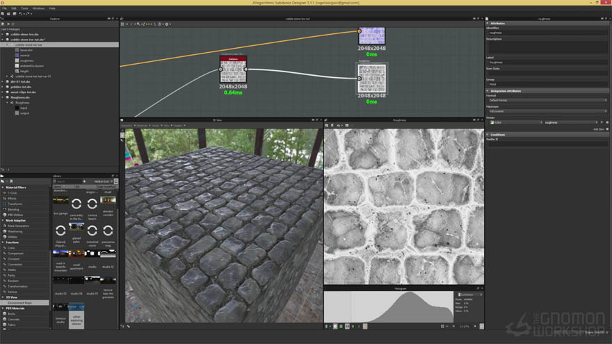Click the Description text box
The image size is (612, 344).
(x=547, y=48)
